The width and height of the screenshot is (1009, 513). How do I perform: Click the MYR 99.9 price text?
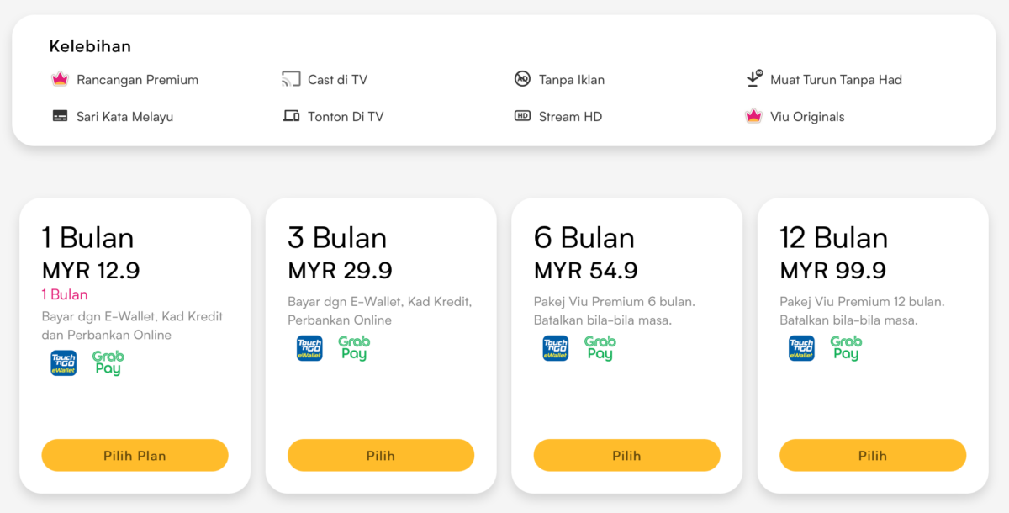[x=832, y=271]
